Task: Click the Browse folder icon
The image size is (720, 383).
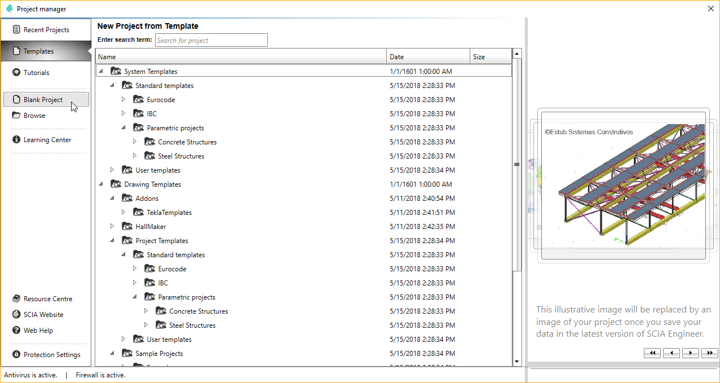Action: point(16,116)
